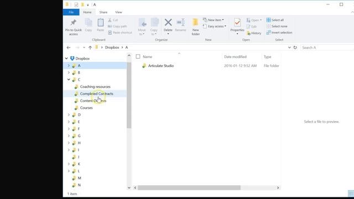Tick the select-all checkbox beside Name
The image size is (354, 199).
click(x=138, y=56)
